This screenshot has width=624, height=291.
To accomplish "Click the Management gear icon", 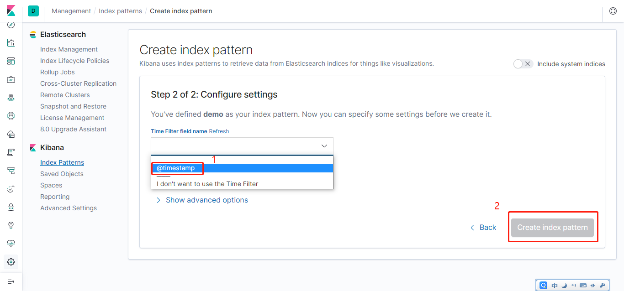I will point(11,262).
